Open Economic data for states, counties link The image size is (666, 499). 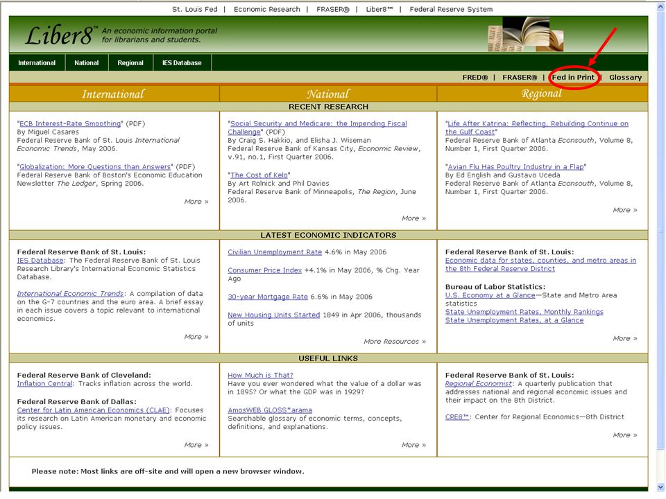[540, 264]
